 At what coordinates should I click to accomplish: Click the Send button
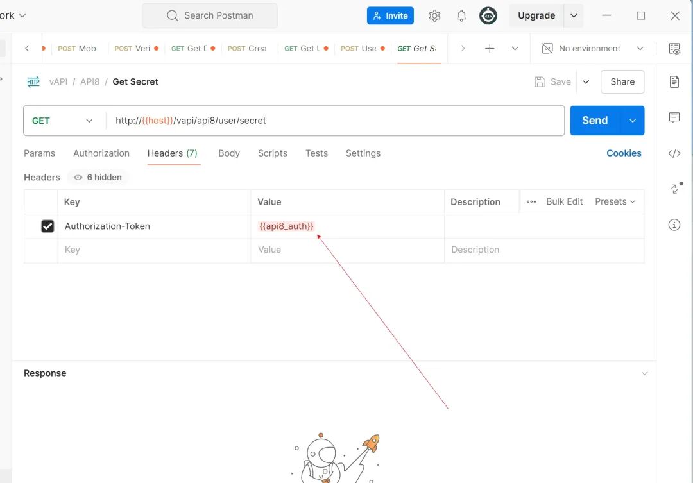coord(594,120)
